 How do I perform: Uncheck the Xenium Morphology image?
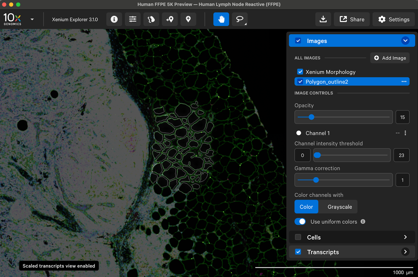click(x=300, y=72)
